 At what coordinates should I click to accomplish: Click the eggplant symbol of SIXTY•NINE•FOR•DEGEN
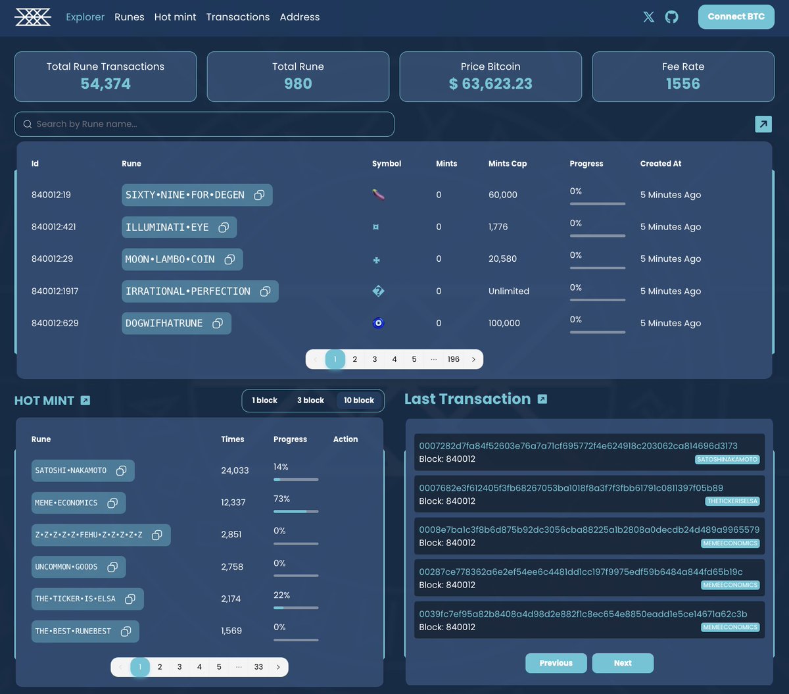pos(377,195)
